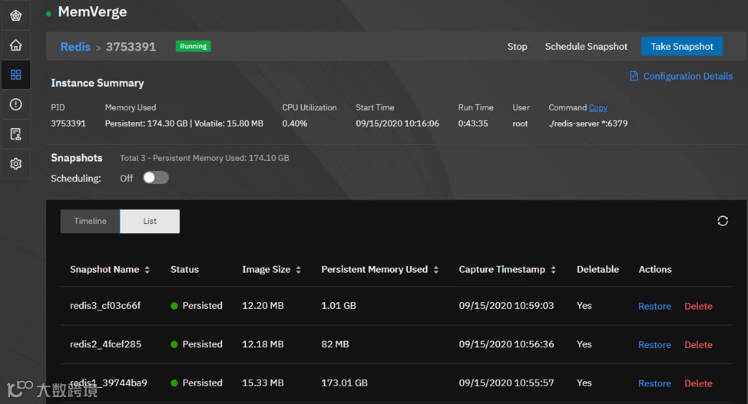The image size is (748, 404).
Task: Select snapshot name redis3_cf03c66f
Action: (x=105, y=306)
